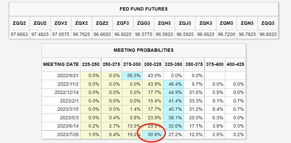Image resolution: width=291 pixels, height=143 pixels.
Task: Click the 2022/9/21 meeting date row
Action: tap(68, 75)
